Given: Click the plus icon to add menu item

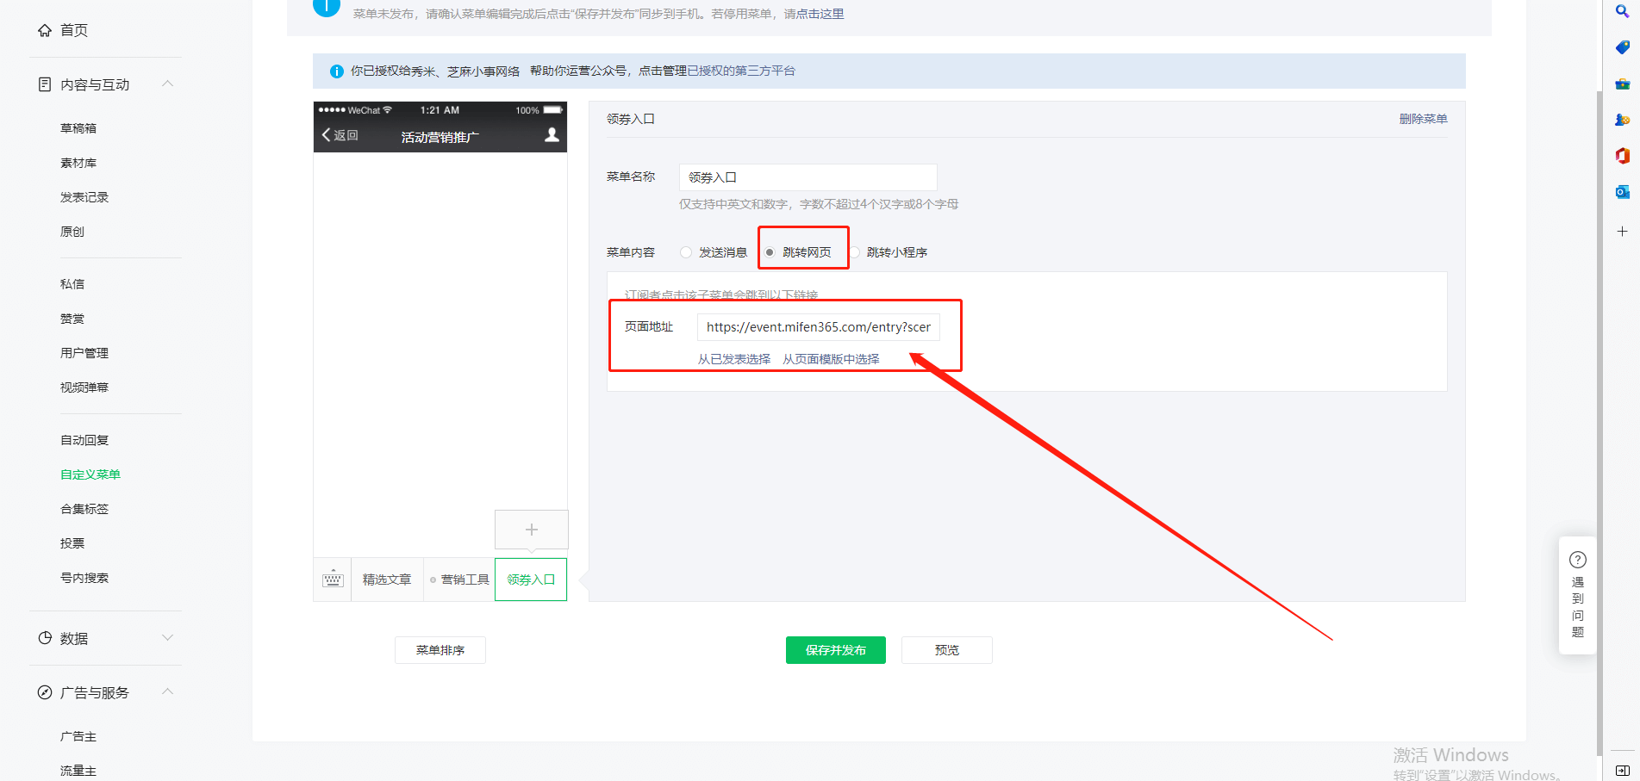Looking at the screenshot, I should (x=531, y=530).
